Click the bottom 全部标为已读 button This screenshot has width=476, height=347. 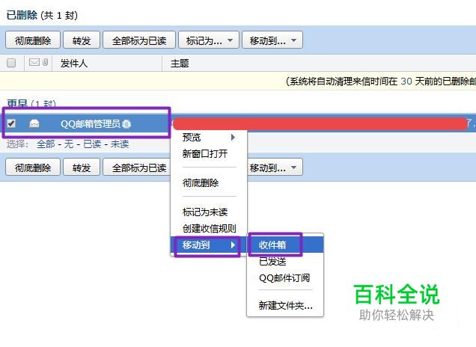[137, 167]
